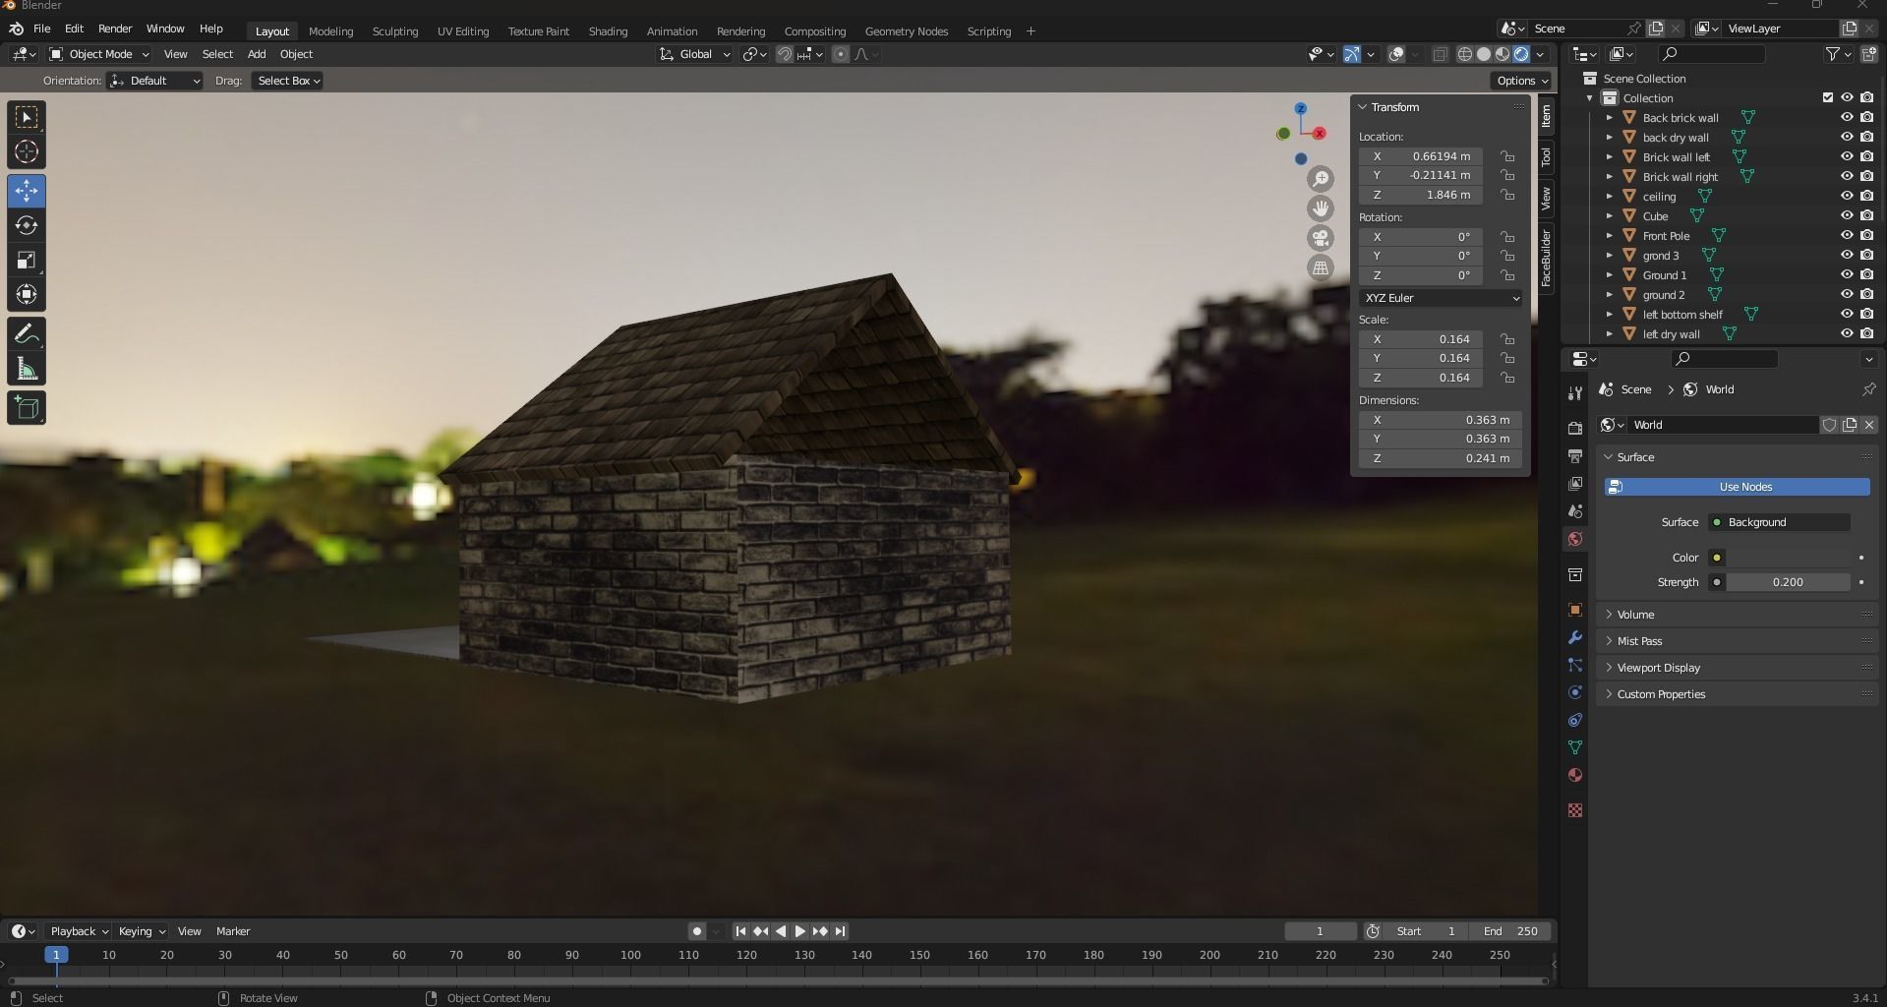Switch to the Shading workspace tab

click(608, 31)
